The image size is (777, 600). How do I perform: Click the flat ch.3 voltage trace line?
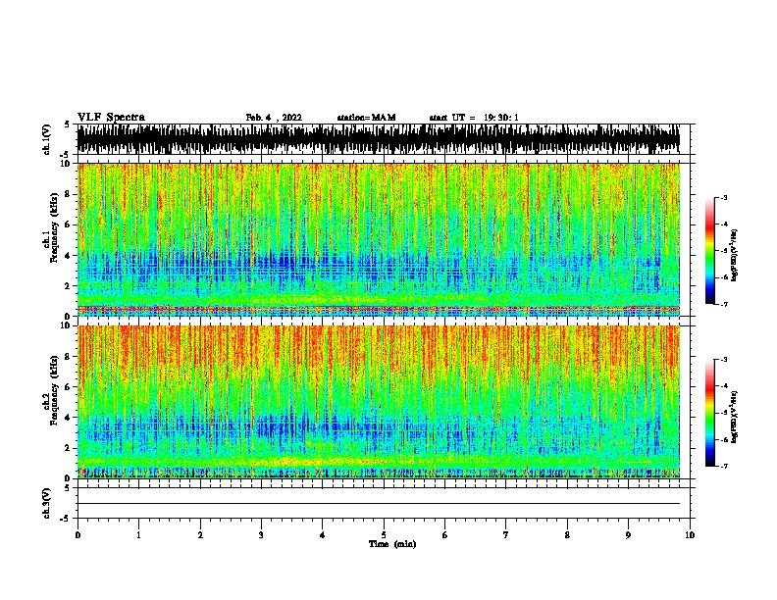pyautogui.click(x=379, y=504)
